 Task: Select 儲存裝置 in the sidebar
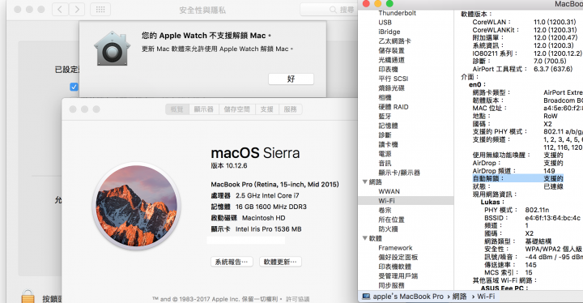tap(391, 50)
